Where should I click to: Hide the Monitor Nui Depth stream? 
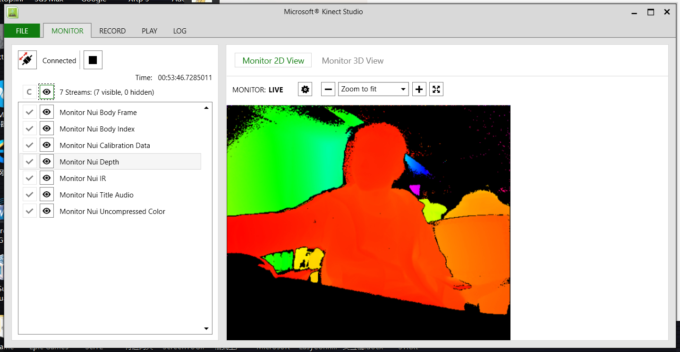(x=46, y=162)
